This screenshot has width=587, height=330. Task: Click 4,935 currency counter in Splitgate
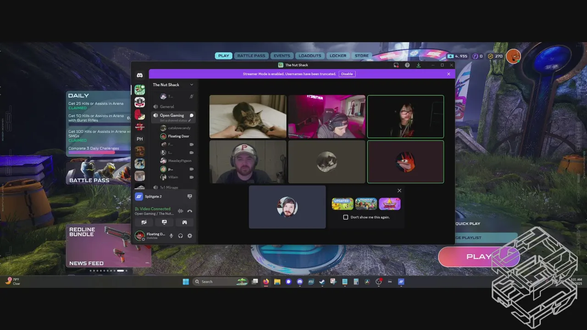[x=458, y=56]
